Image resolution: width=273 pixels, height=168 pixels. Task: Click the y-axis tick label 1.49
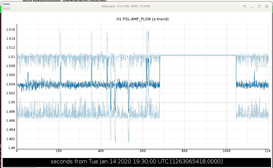pos(12,148)
